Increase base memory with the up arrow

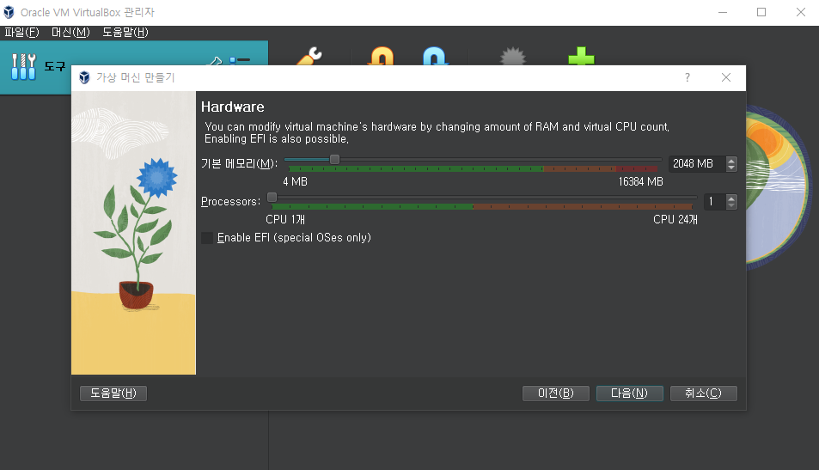731,161
